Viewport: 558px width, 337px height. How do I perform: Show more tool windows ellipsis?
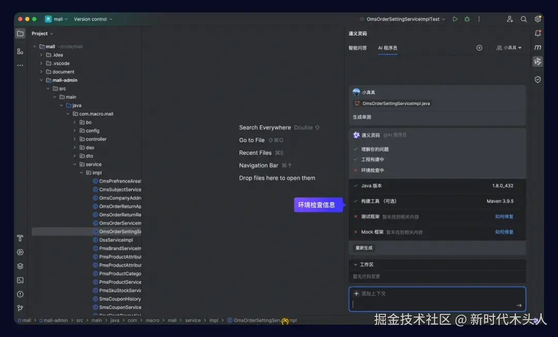coord(20,65)
